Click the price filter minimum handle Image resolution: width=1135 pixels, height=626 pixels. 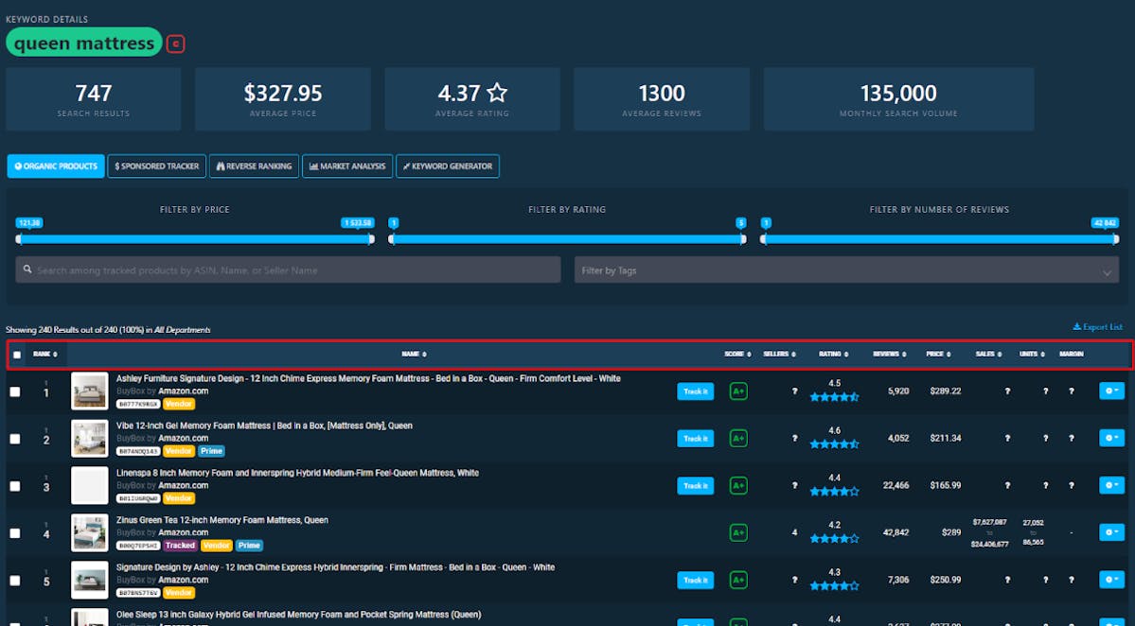coord(19,239)
